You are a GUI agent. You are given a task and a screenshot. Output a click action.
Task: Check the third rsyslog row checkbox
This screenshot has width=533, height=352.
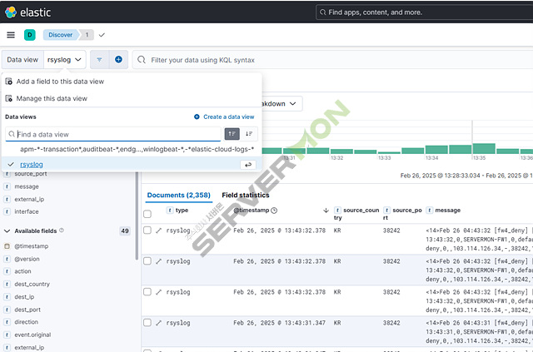147,292
